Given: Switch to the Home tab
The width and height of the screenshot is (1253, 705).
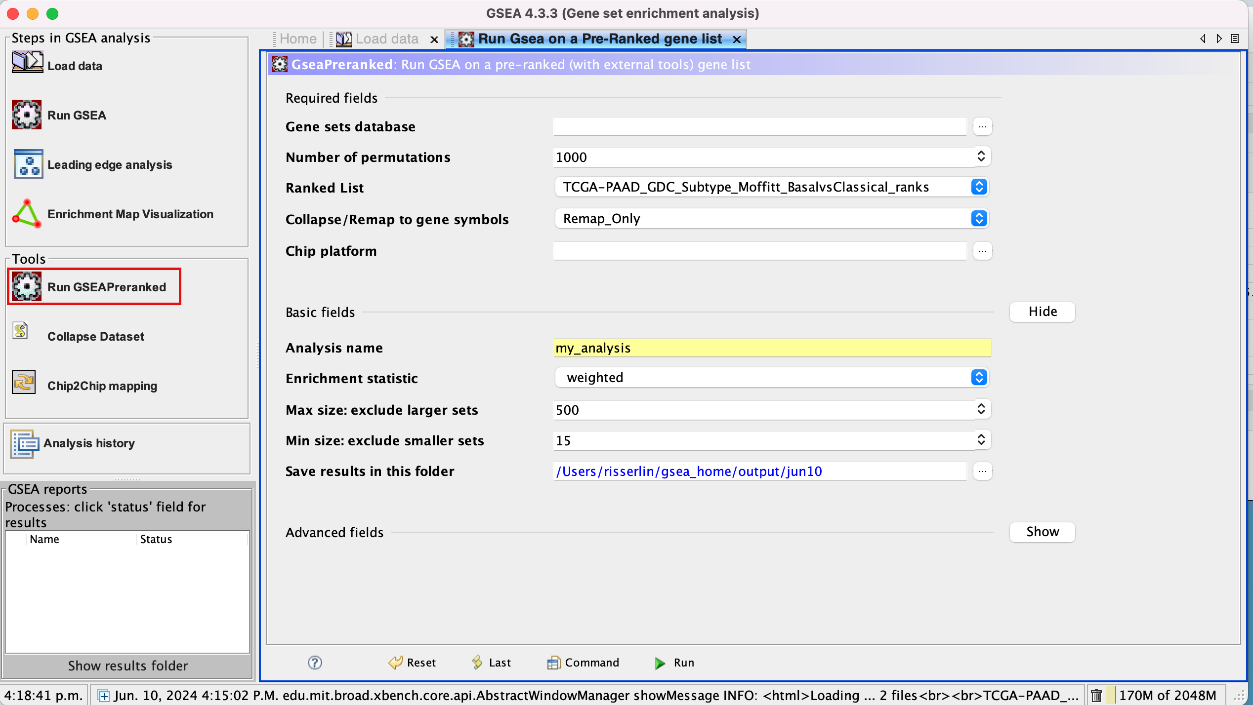Looking at the screenshot, I should coord(297,39).
